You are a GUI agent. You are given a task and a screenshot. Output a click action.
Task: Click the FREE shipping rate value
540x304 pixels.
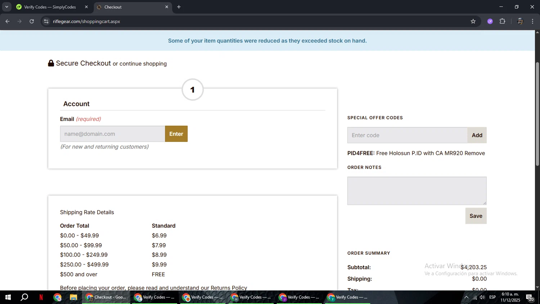(x=158, y=274)
